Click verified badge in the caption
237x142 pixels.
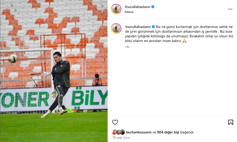pos(153,27)
